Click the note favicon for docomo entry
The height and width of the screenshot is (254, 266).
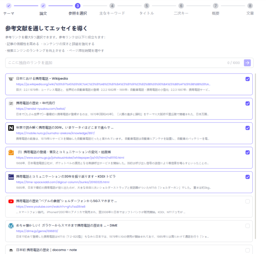[11, 250]
